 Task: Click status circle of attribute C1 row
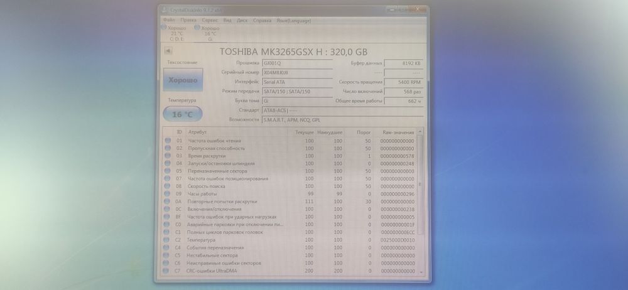168,232
